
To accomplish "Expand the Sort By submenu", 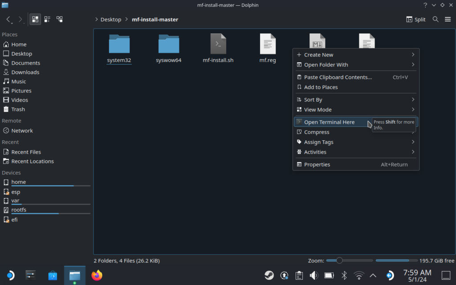I will click(356, 100).
